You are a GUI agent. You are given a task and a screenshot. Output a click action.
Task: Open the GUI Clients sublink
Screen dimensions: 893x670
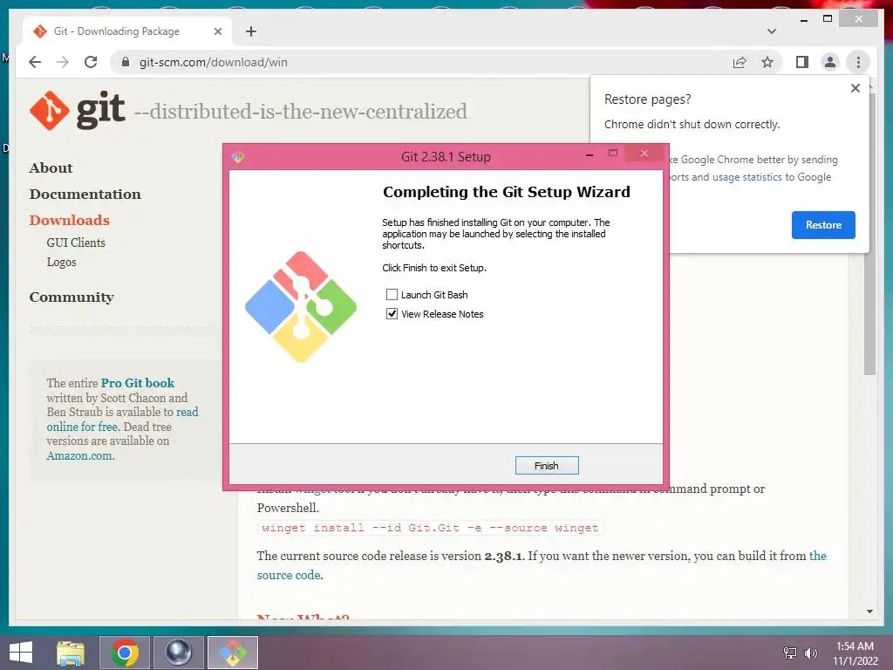coord(76,243)
